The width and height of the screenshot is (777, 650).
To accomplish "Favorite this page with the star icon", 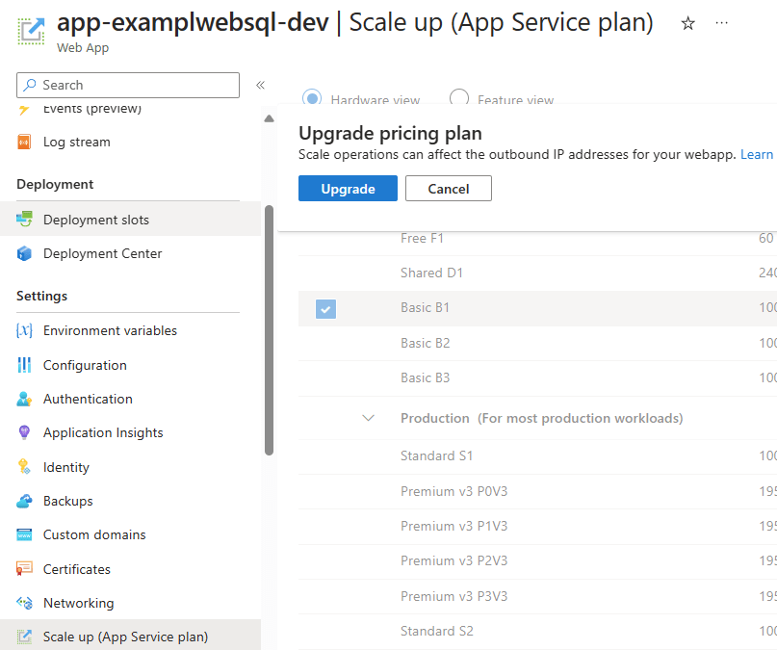I will (687, 24).
